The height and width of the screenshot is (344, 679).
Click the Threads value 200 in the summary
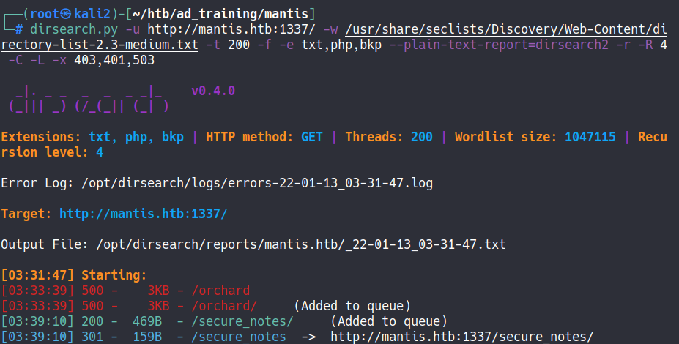(420, 138)
